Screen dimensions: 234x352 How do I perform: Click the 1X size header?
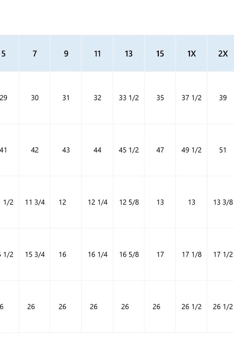point(192,54)
